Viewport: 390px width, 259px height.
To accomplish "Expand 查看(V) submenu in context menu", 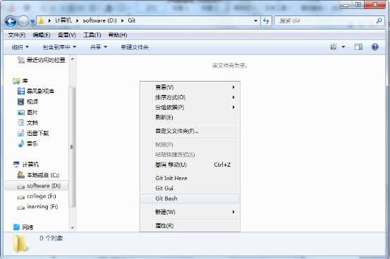I will point(190,87).
